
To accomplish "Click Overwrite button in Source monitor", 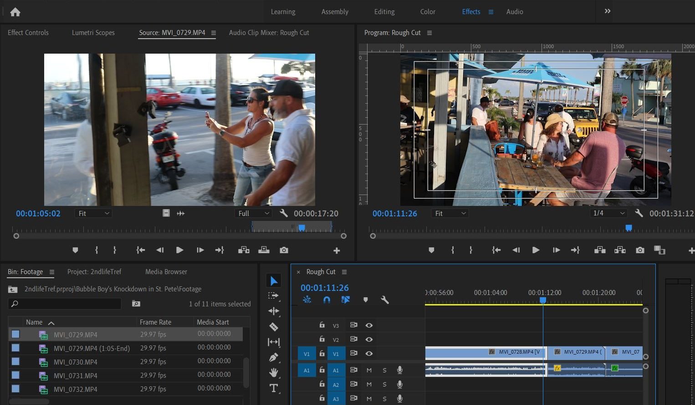I will tap(264, 250).
